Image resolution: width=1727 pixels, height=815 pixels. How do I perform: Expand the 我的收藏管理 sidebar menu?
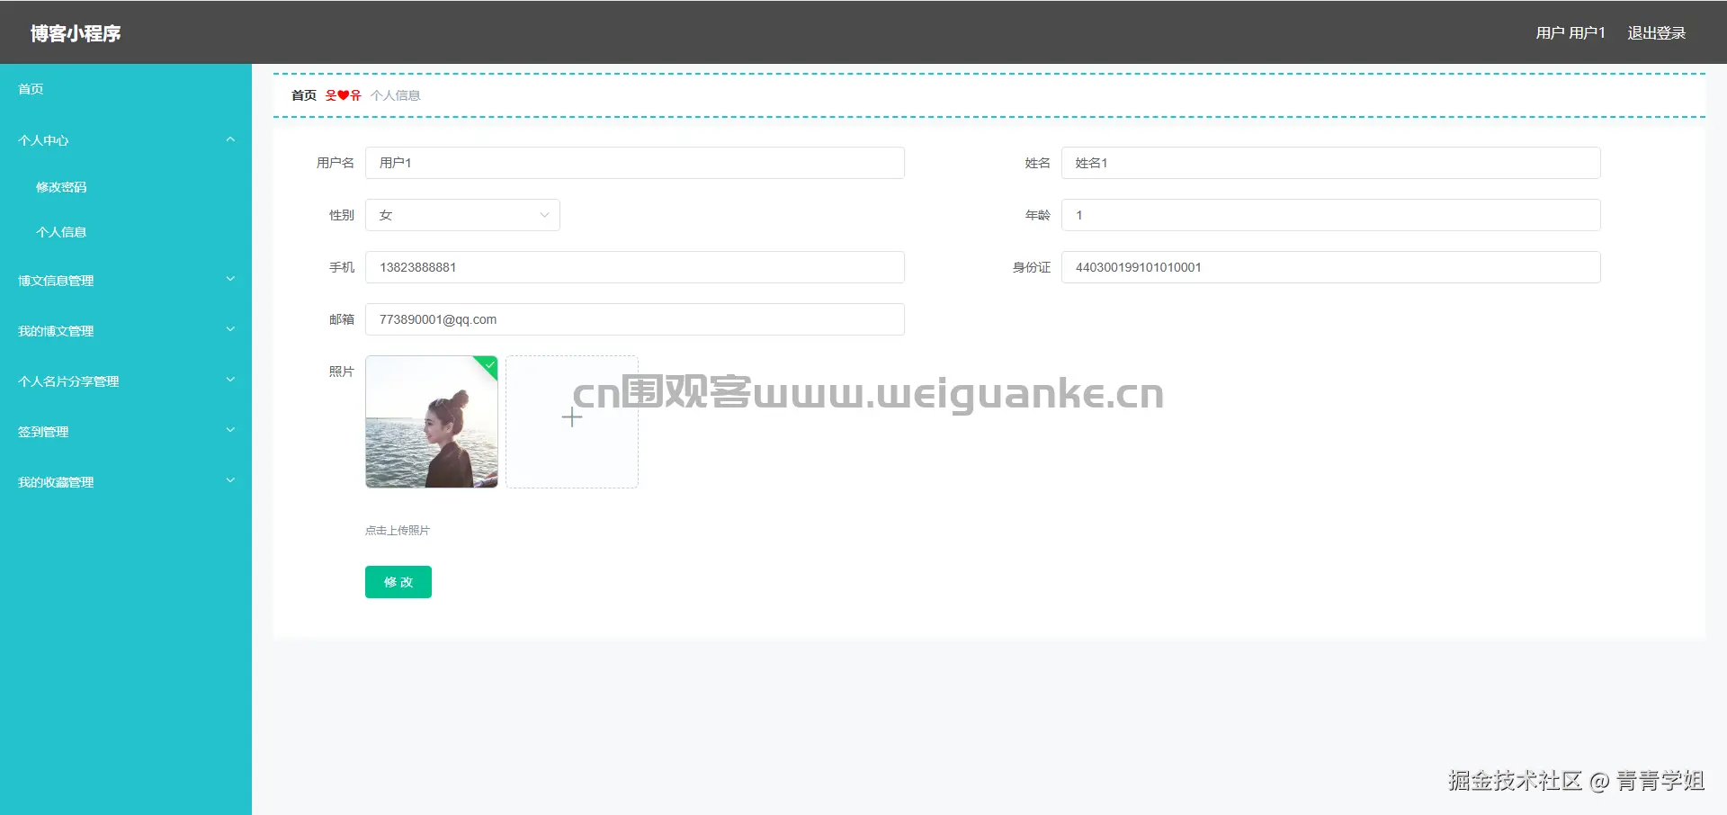pos(126,482)
